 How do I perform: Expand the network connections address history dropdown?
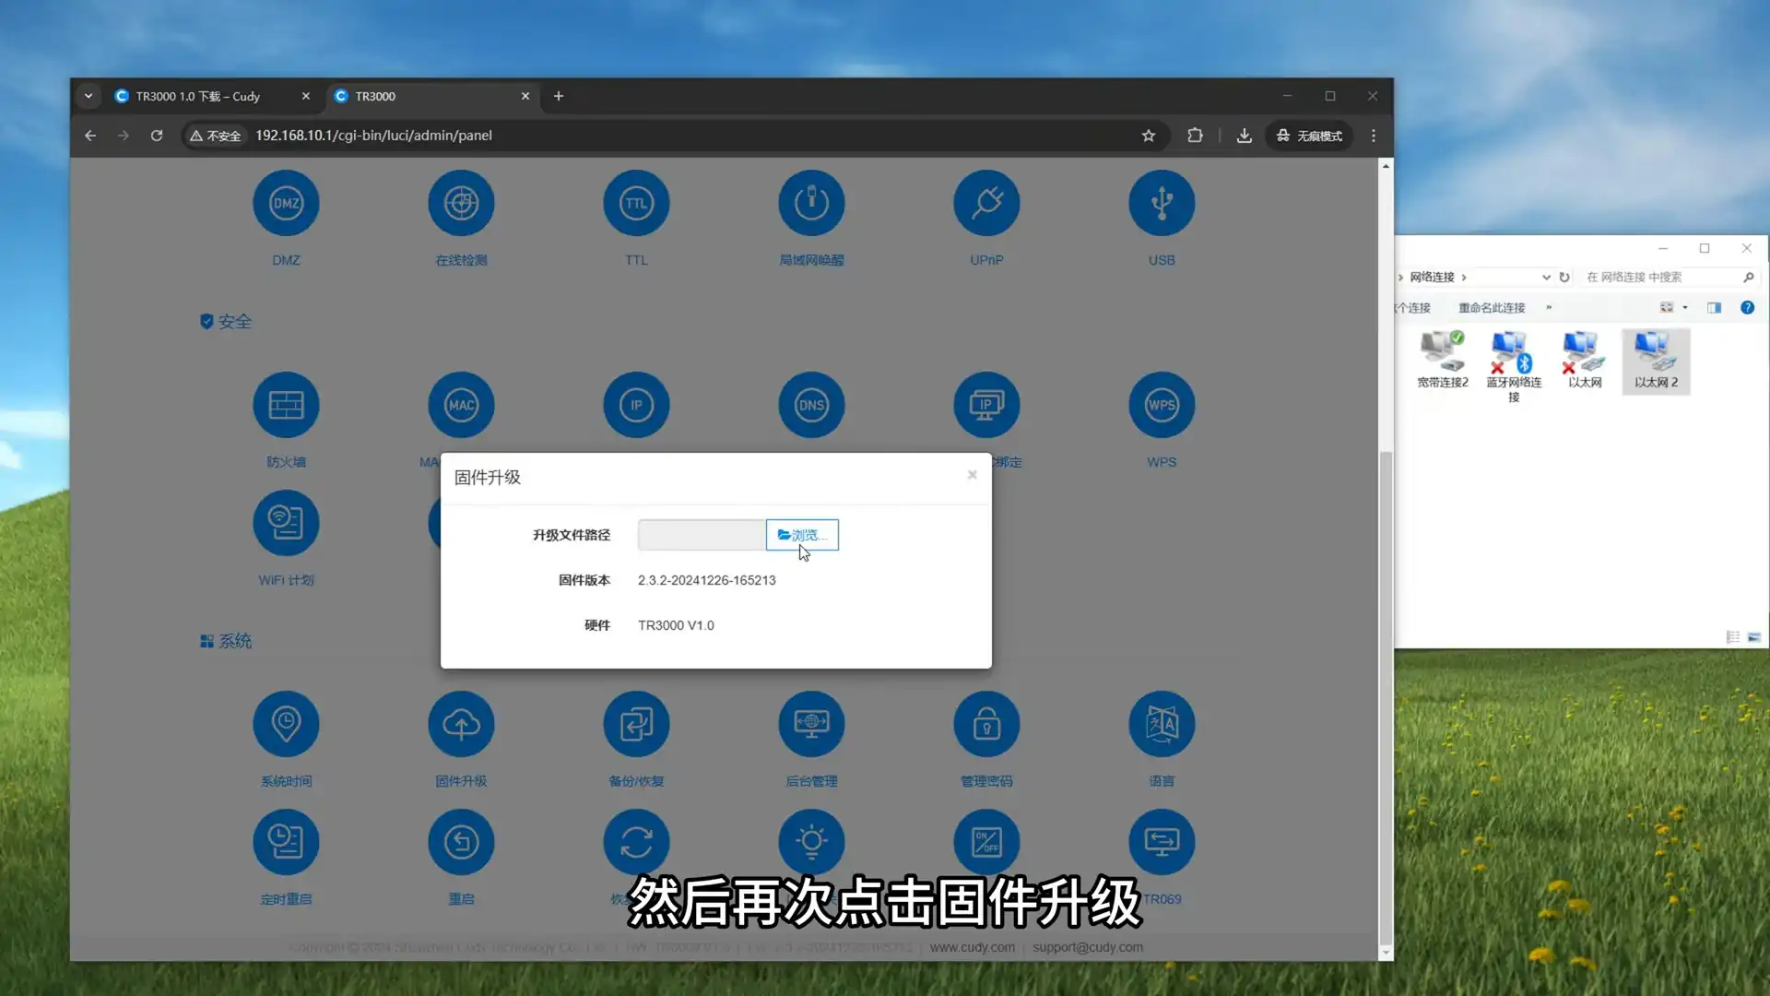(x=1546, y=277)
